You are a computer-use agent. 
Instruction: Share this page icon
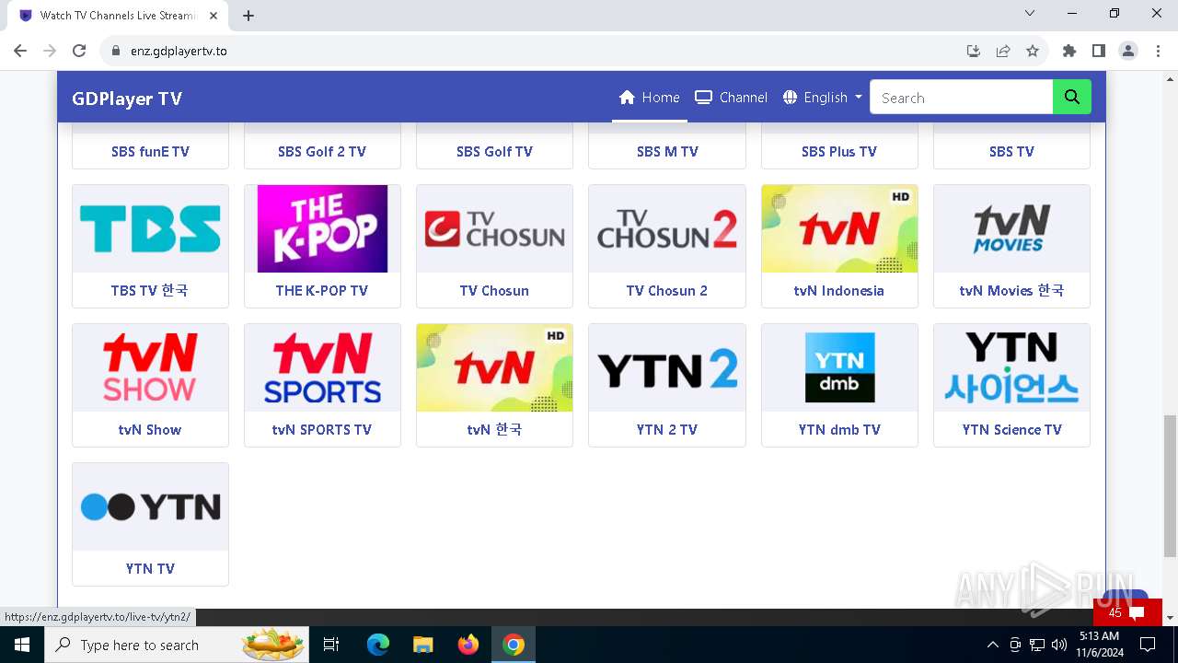(1003, 51)
